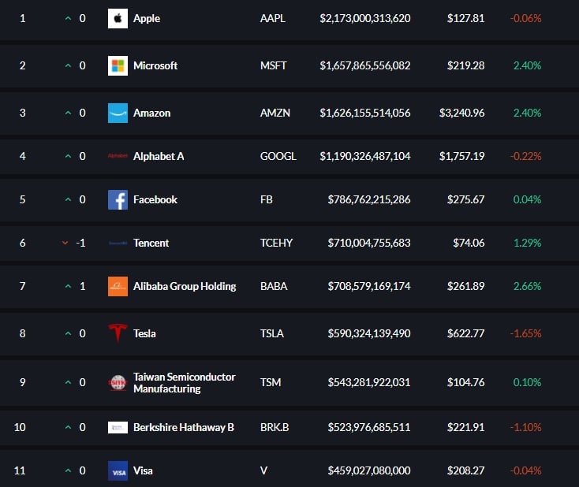Select the GOOGL ticker symbol
This screenshot has height=487, width=579.
click(278, 156)
